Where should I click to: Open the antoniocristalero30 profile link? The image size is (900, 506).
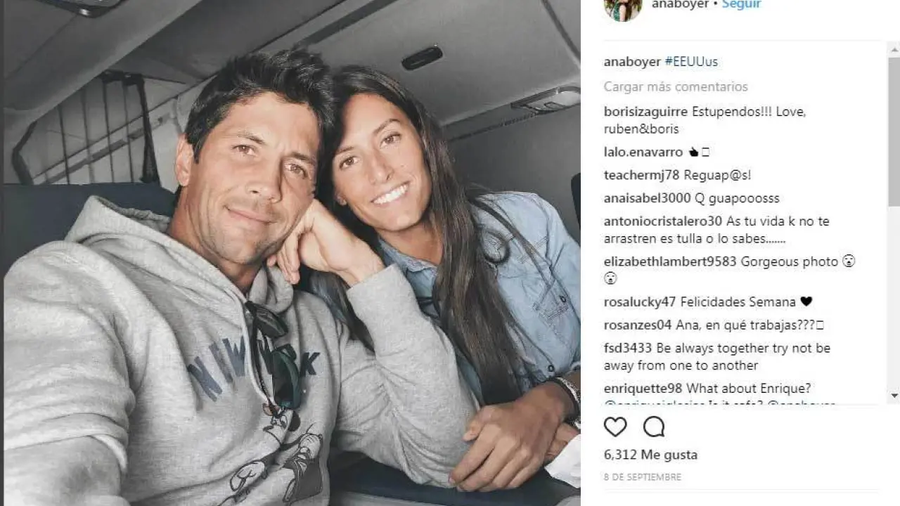[x=663, y=221]
